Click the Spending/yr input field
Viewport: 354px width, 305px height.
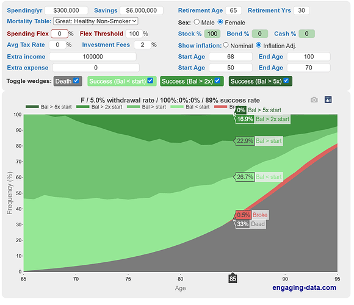point(66,10)
